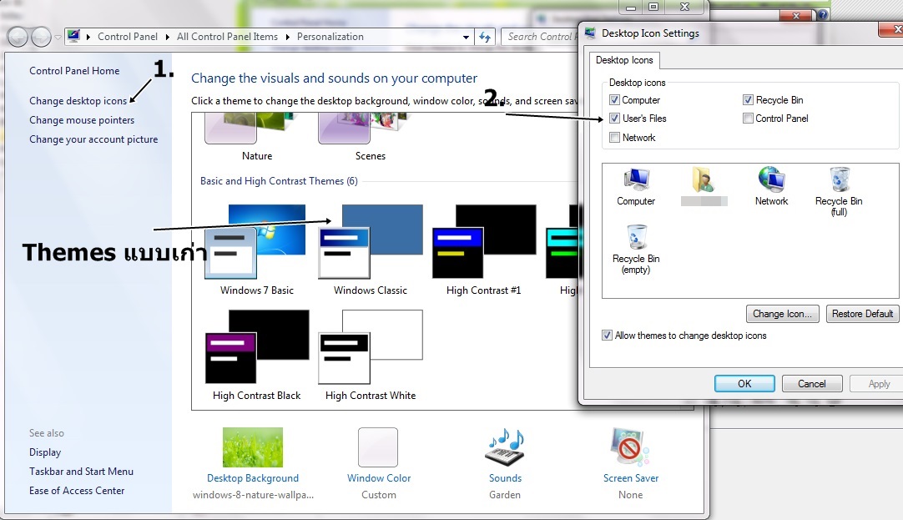The width and height of the screenshot is (903, 520).
Task: Click the Control Panel icon in address bar
Action: coord(73,36)
